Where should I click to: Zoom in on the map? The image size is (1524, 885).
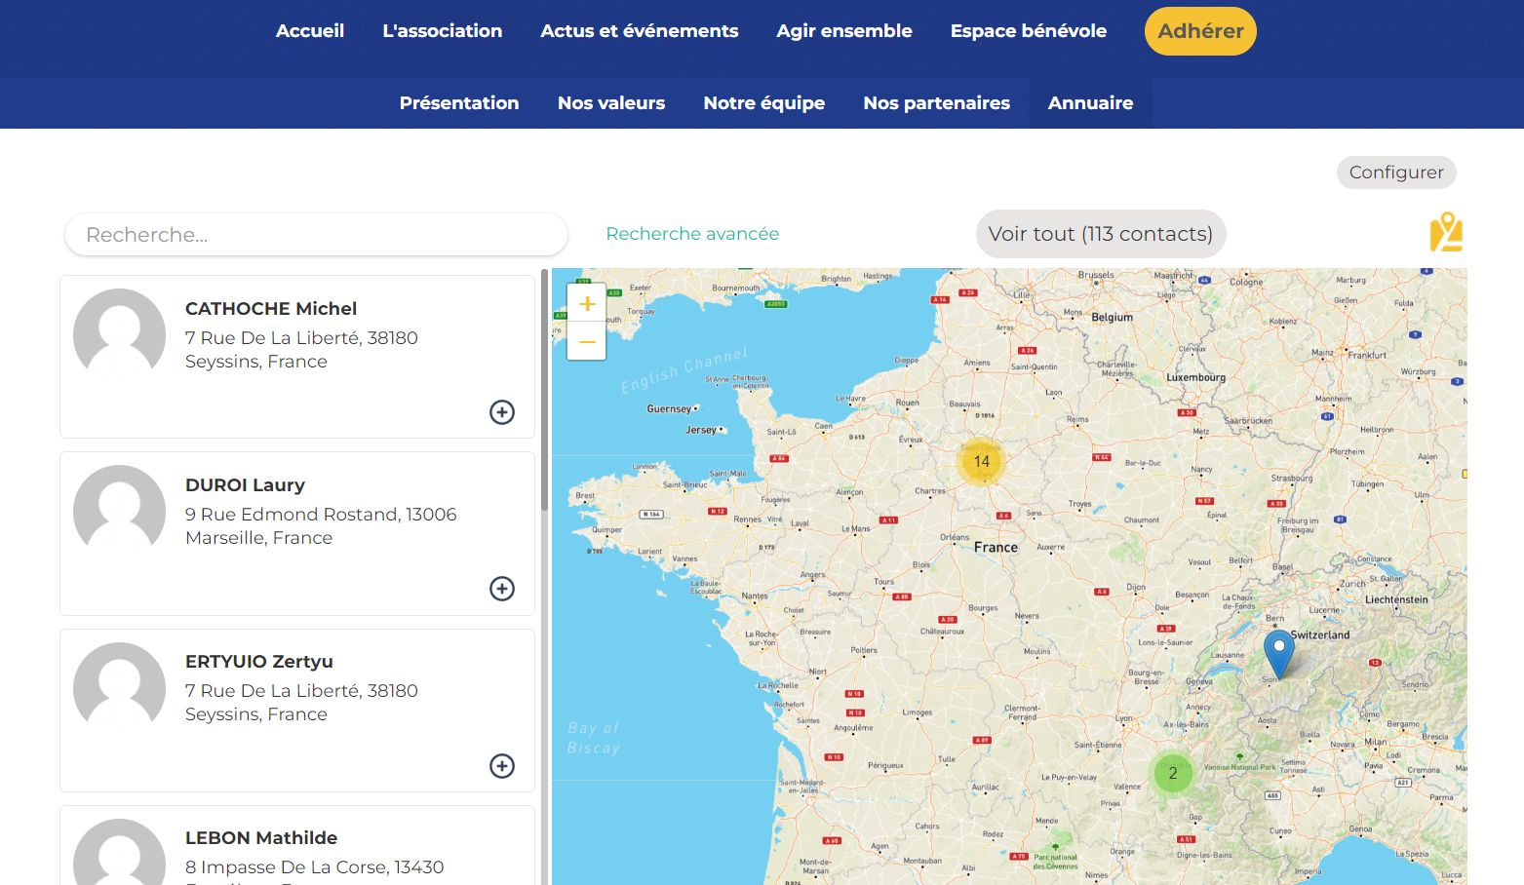587,304
